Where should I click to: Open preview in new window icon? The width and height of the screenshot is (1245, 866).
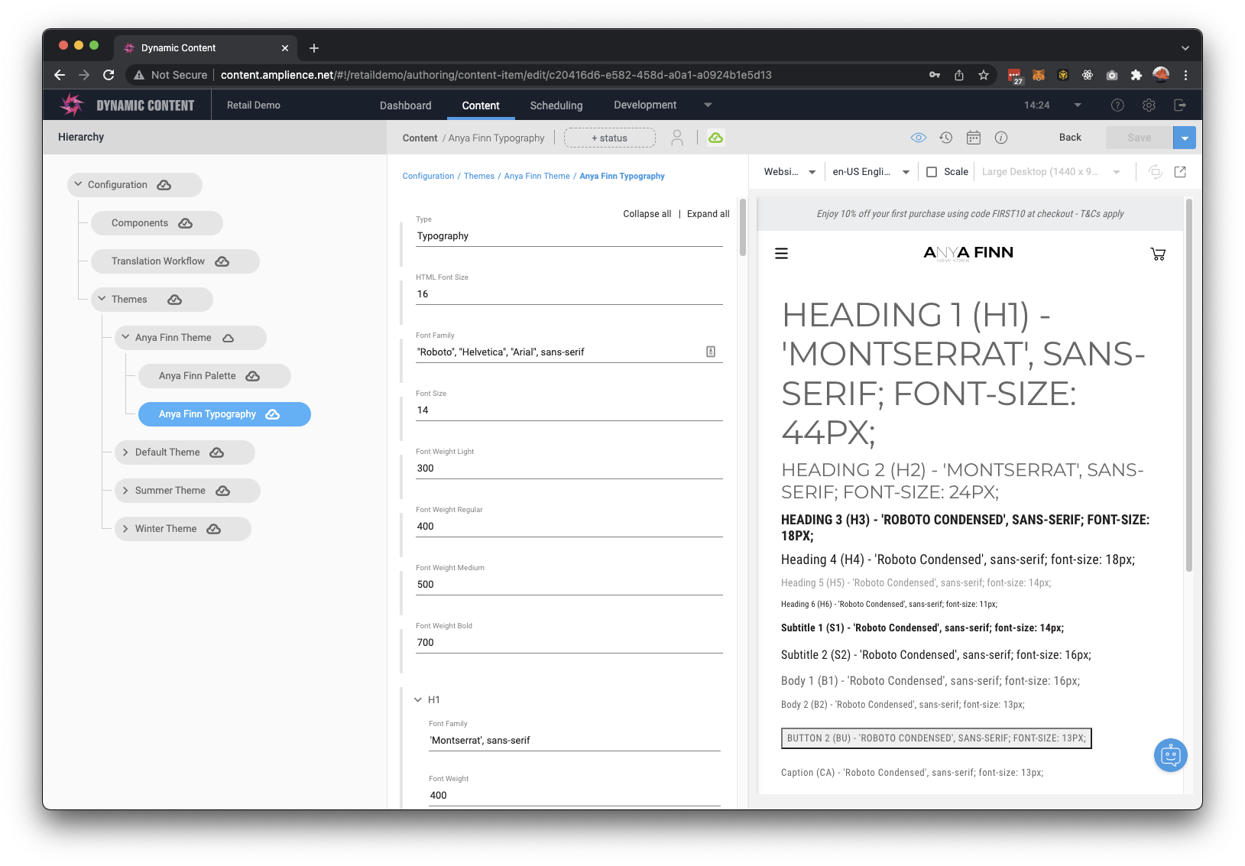point(1180,172)
